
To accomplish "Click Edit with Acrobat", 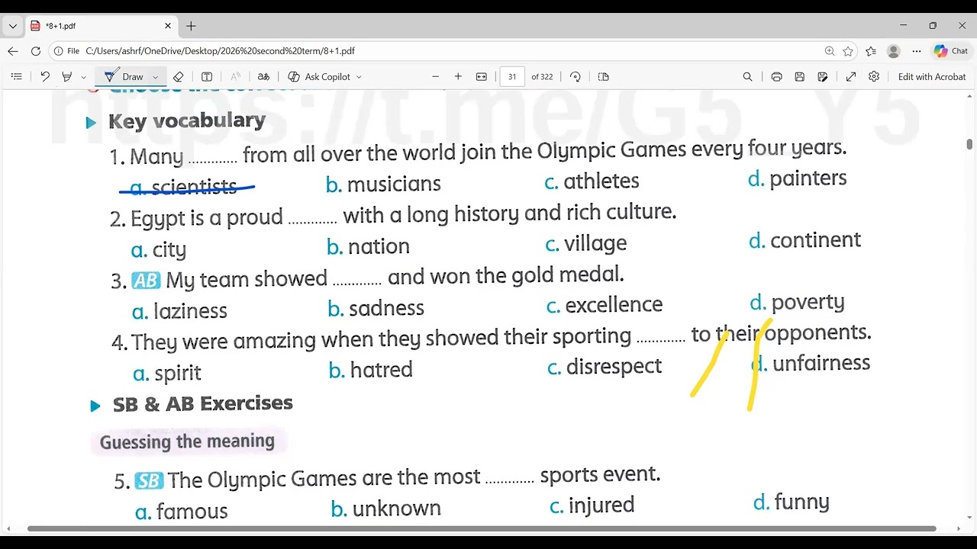I will tap(932, 76).
